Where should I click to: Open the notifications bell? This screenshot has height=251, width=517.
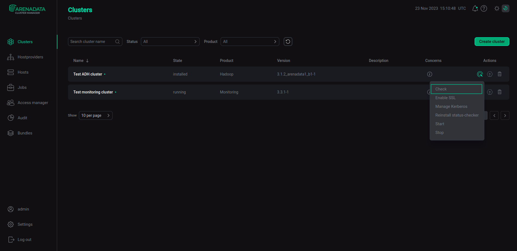475,8
